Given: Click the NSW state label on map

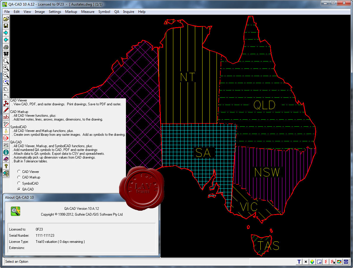Looking at the screenshot, I should coord(267,172).
